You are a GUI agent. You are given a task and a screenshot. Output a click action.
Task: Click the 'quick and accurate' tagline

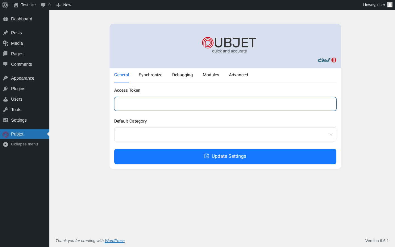point(229,51)
